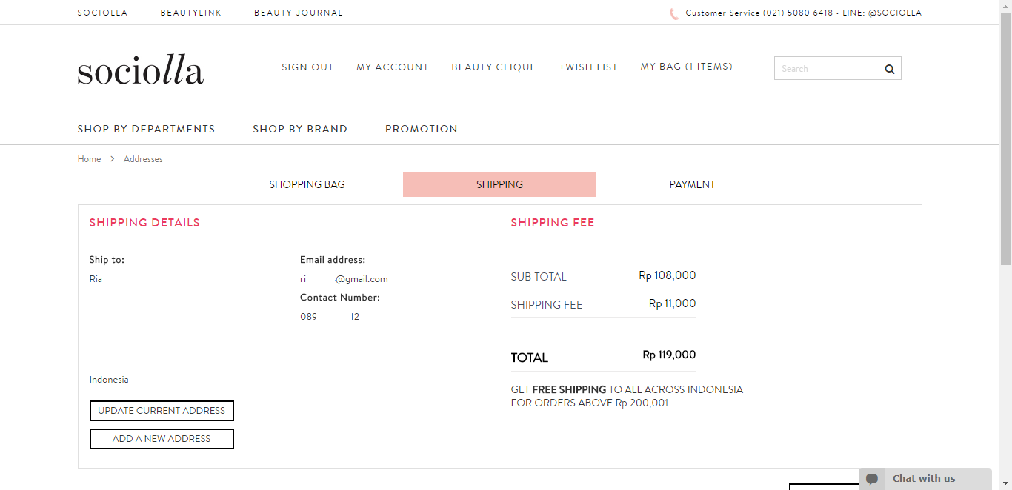Open the Promotion menu
The width and height of the screenshot is (1012, 490).
point(422,129)
